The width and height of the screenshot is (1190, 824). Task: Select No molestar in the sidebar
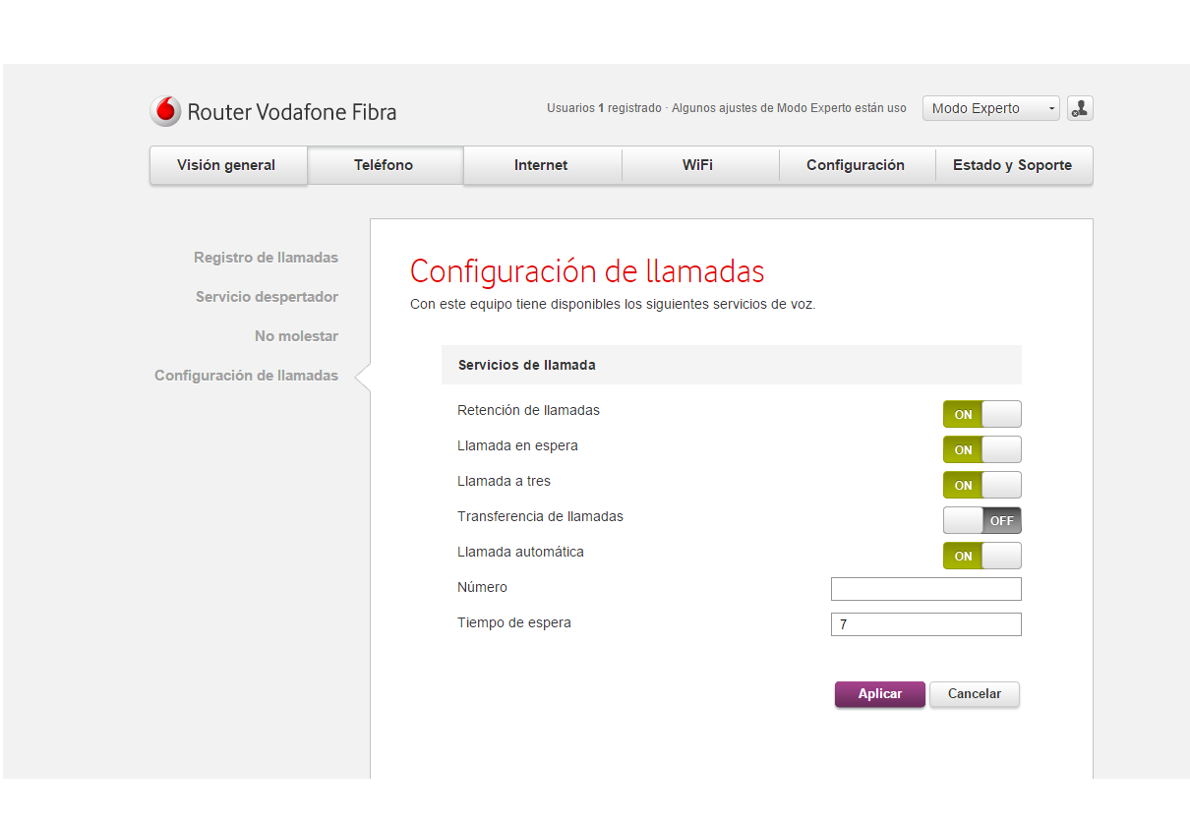point(296,335)
